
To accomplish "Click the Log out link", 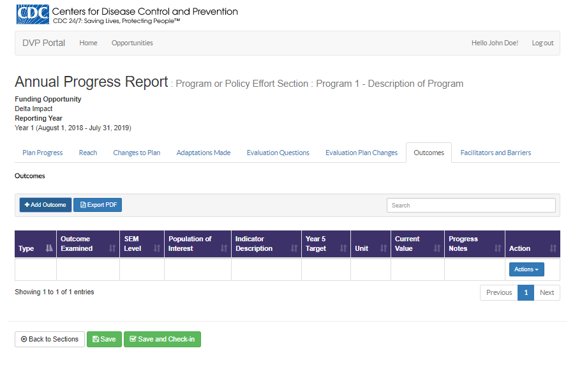I will pos(542,43).
